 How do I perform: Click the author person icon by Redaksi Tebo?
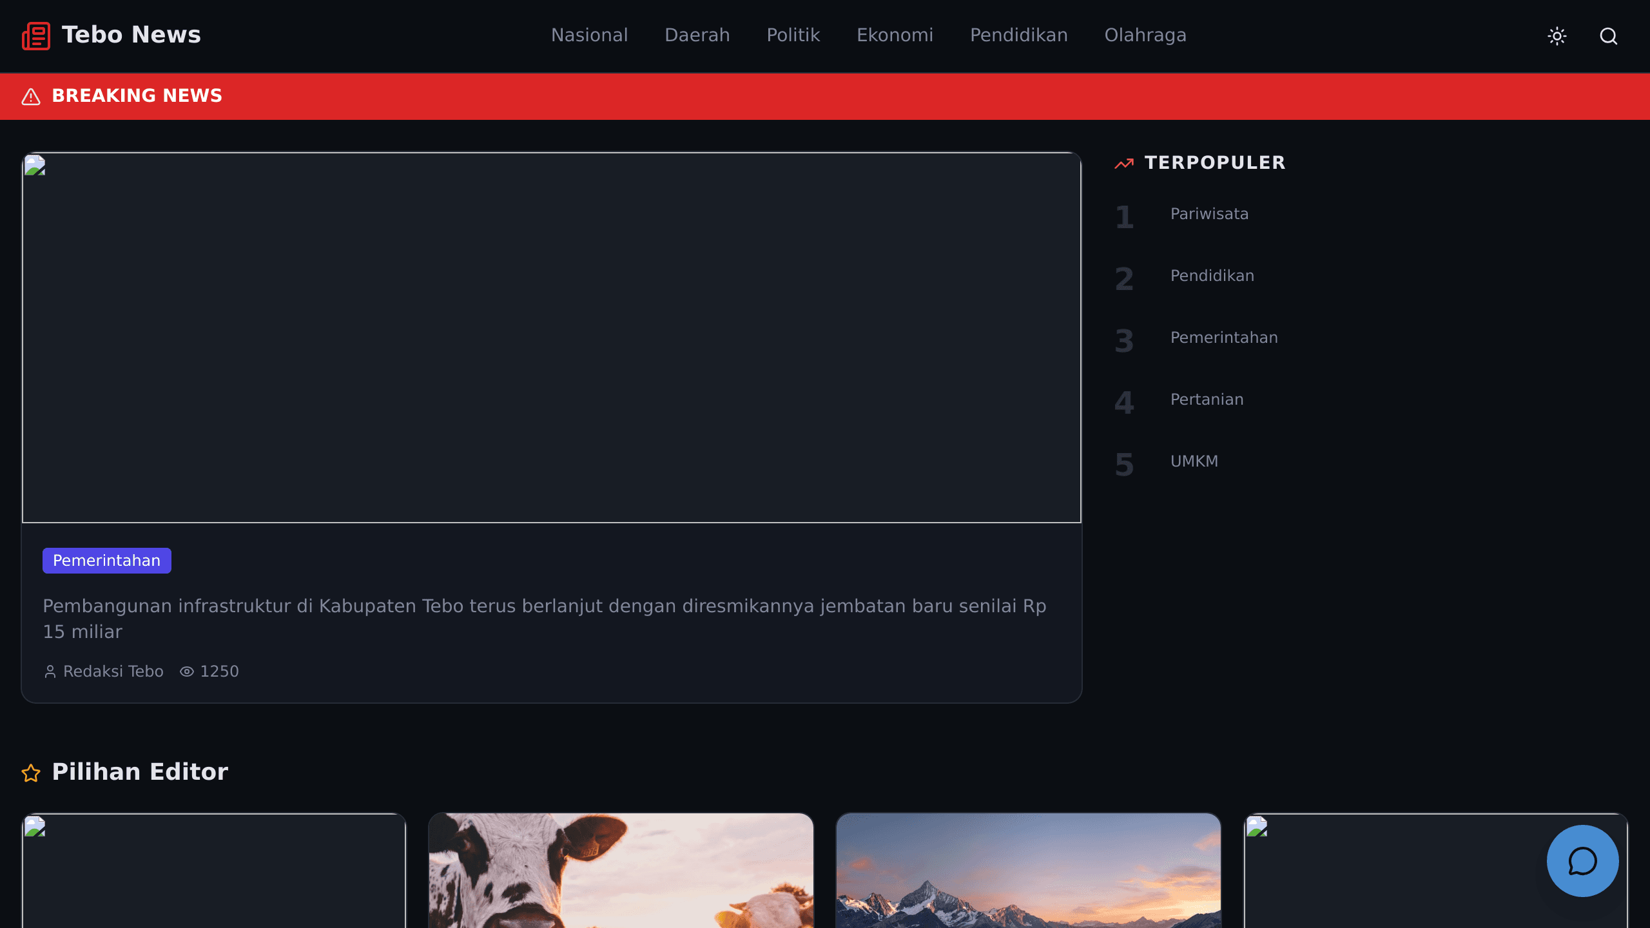50,672
